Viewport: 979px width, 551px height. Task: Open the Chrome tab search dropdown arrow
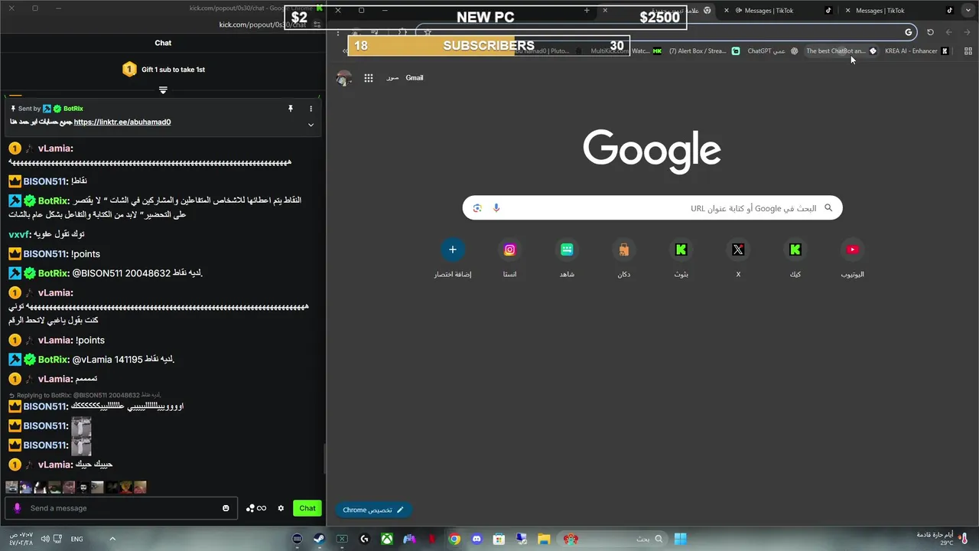click(970, 11)
